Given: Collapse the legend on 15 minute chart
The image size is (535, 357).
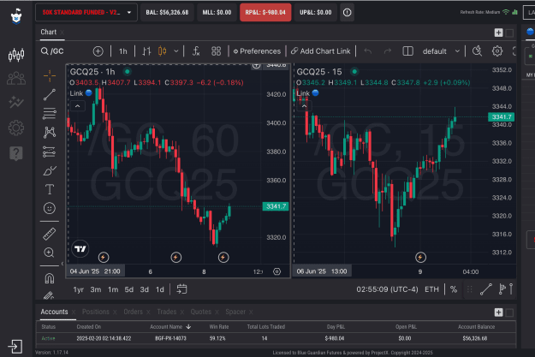Looking at the screenshot, I should [x=304, y=106].
